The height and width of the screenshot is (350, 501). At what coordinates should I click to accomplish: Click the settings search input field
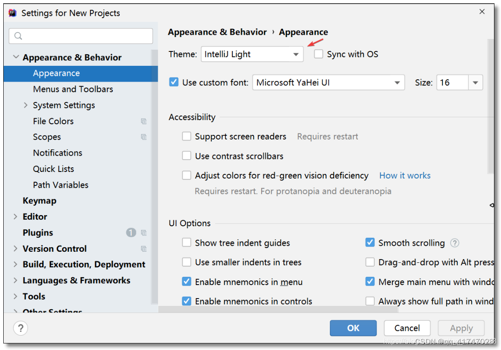pyautogui.click(x=86, y=36)
